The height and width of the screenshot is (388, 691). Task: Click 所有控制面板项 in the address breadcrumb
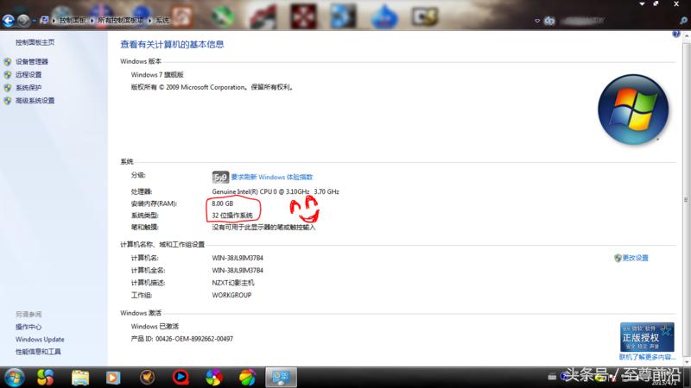point(121,20)
